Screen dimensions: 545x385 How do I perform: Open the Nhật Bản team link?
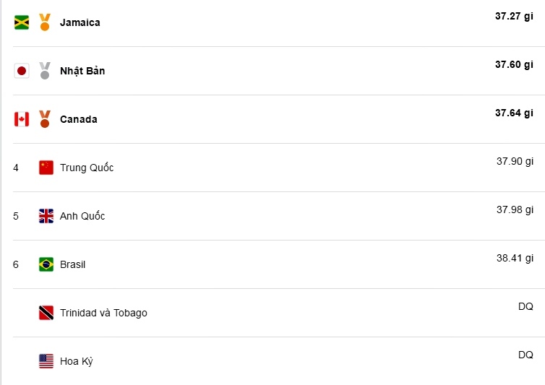(82, 71)
